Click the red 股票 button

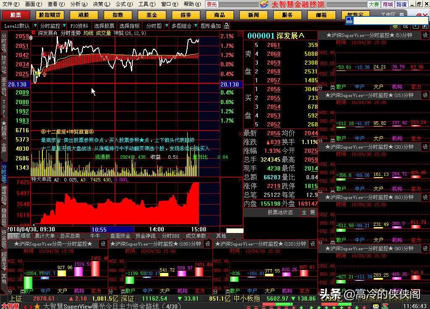click(x=16, y=15)
